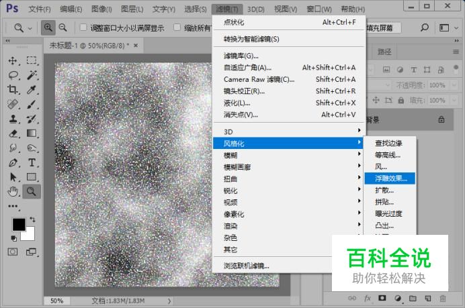This screenshot has height=308, width=465.
Task: Expand the 3D filter submenu
Action: tap(289, 132)
